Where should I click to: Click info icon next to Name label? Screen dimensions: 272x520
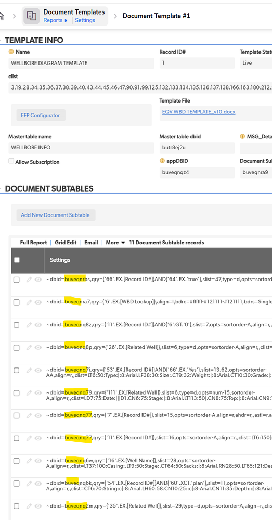[11, 52]
